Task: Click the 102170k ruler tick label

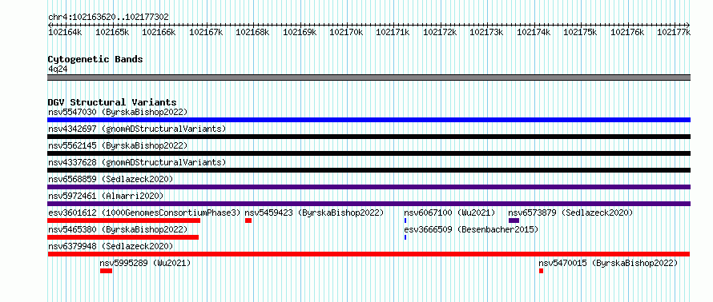Action: pos(347,32)
